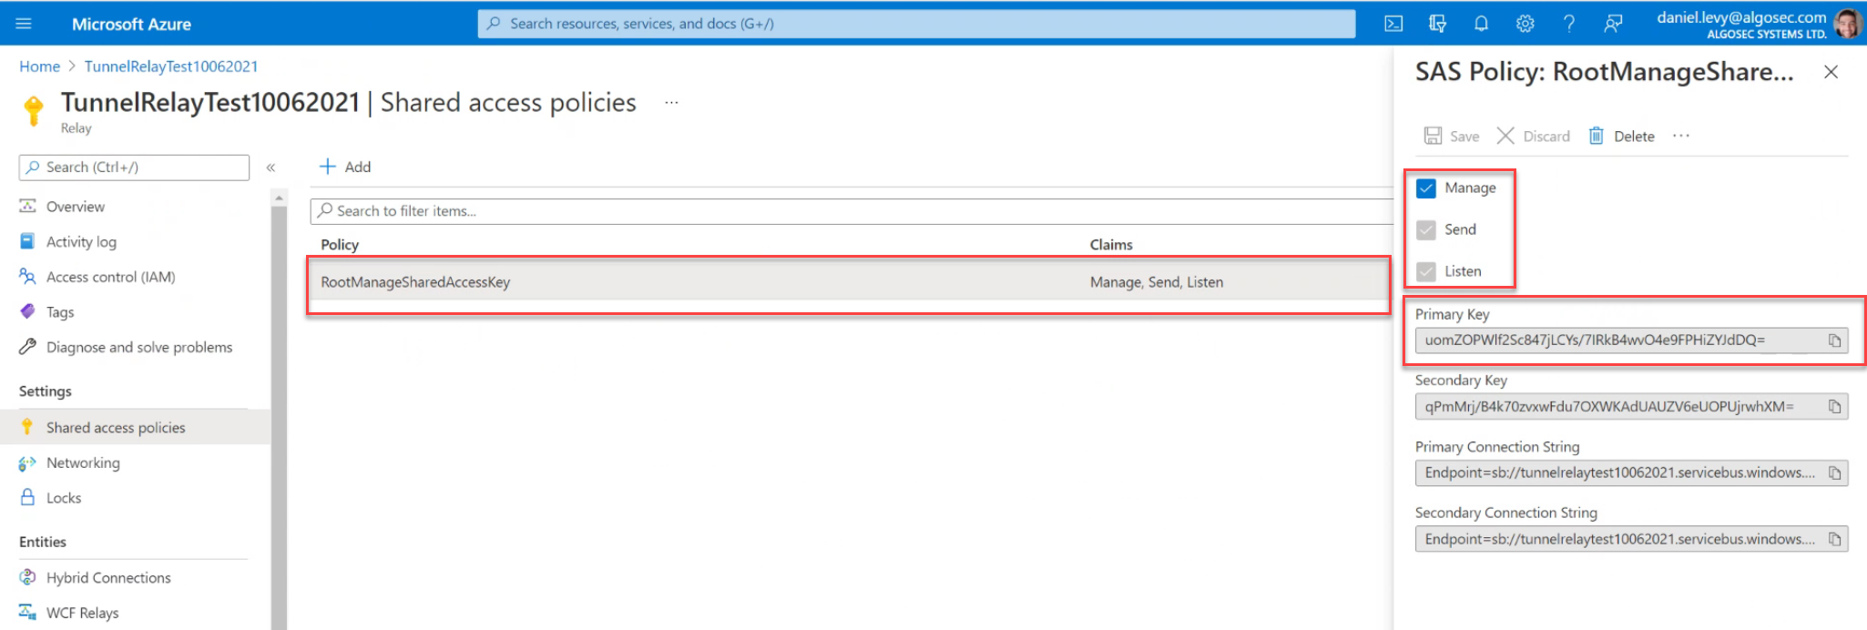The height and width of the screenshot is (630, 1867).
Task: Open Cloud Shell from the top bar
Action: pyautogui.click(x=1393, y=24)
